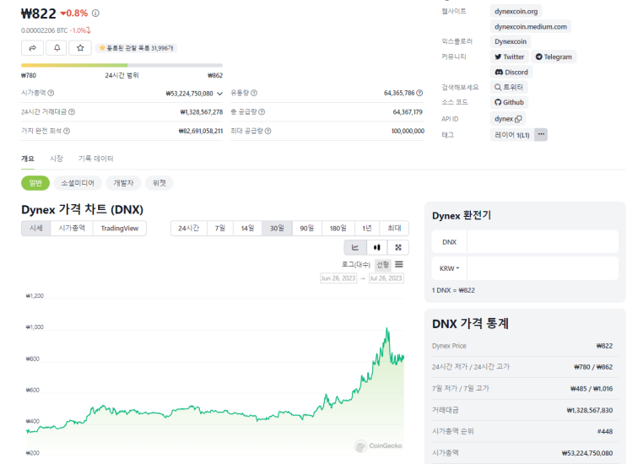Open the market cap help icon
Screen dimensions: 627x464
(x=51, y=93)
